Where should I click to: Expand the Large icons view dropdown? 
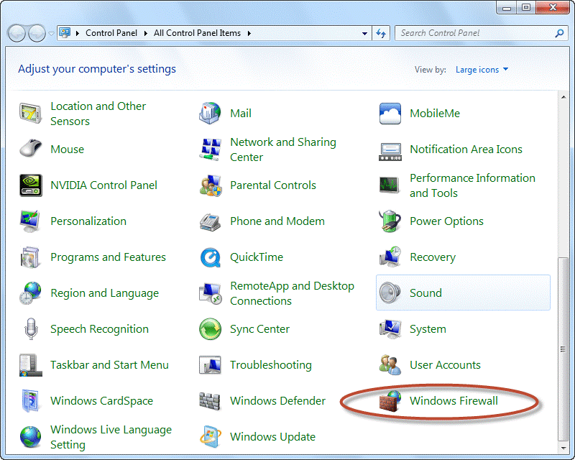tap(482, 70)
